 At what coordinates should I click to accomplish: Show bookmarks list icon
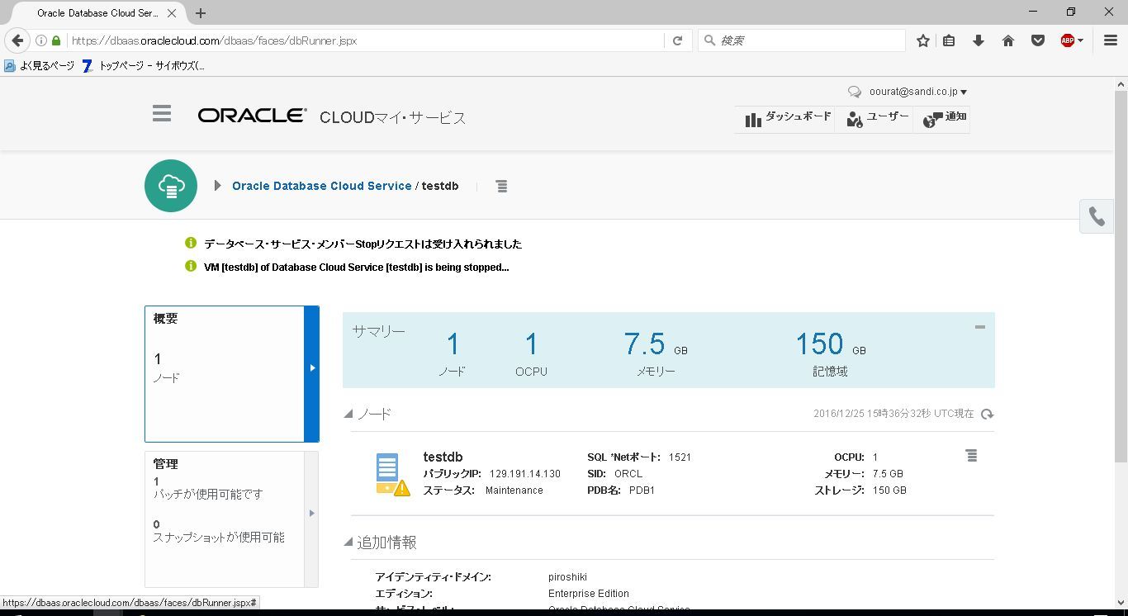[x=950, y=40]
